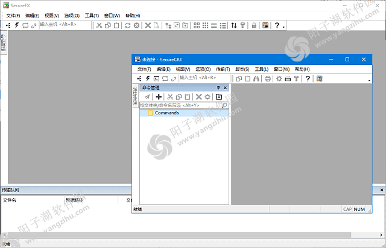This screenshot has height=248, width=386.
Task: Click Quick Connect lightning icon in SecureFX
Action: tap(17, 25)
